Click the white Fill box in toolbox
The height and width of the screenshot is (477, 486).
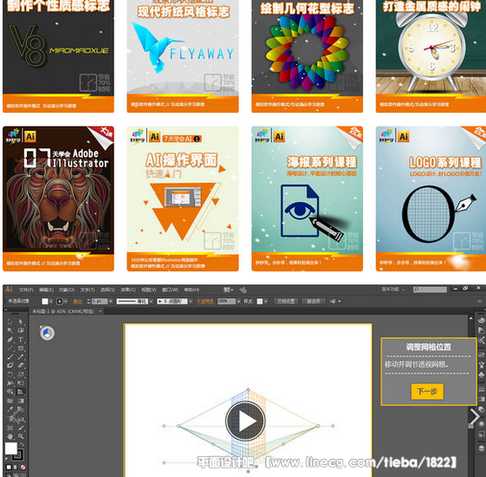(x=11, y=448)
